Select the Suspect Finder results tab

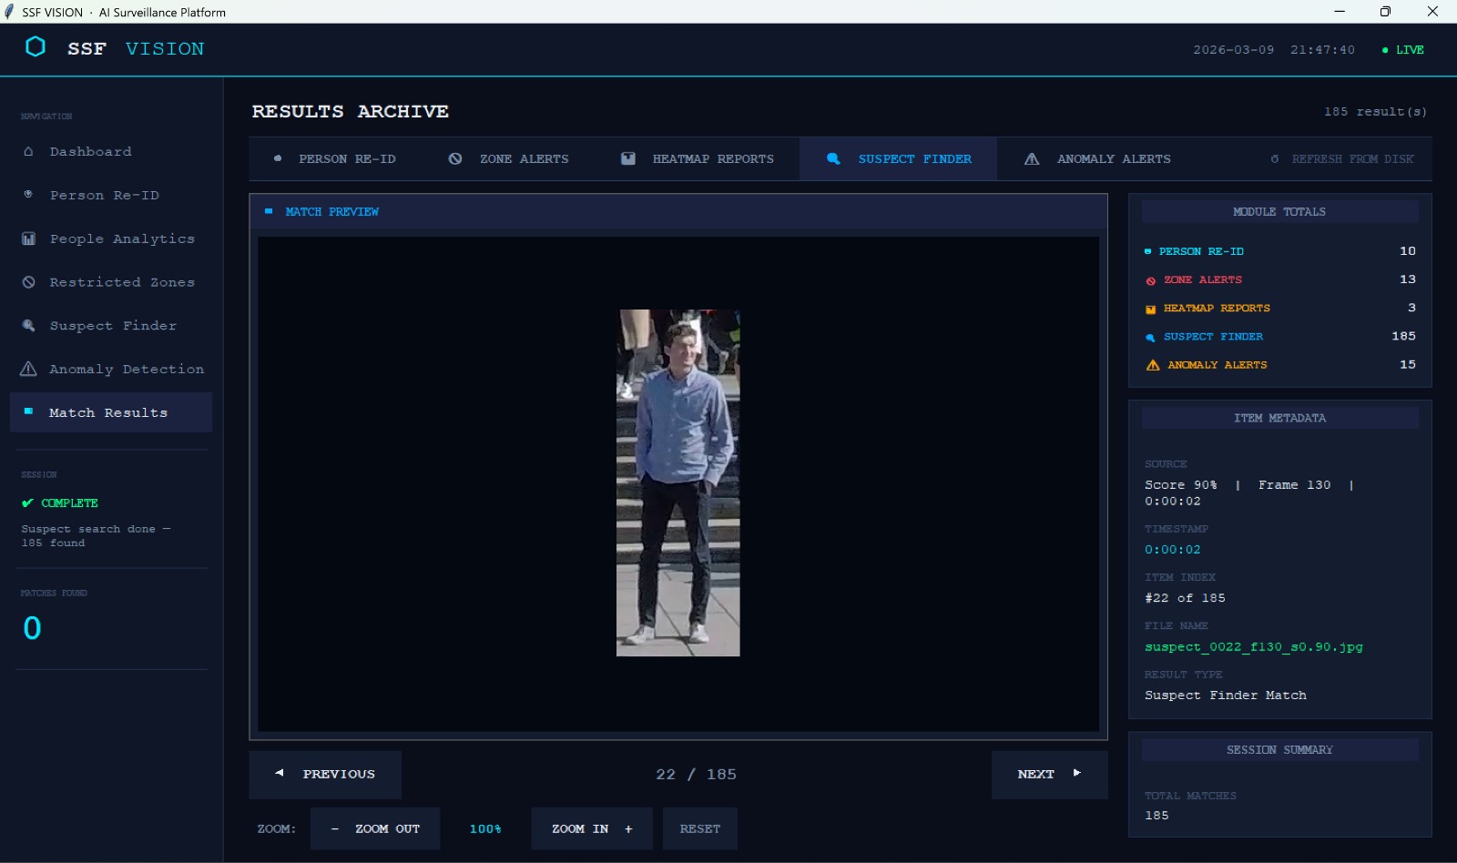click(899, 159)
